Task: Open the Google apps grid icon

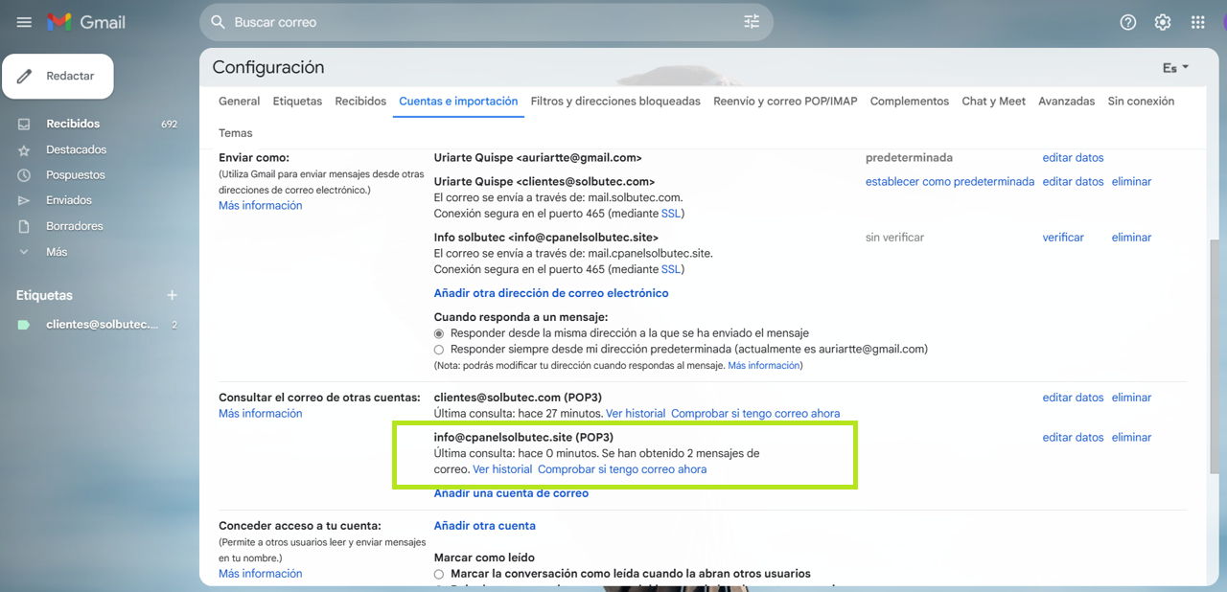Action: (x=1197, y=22)
